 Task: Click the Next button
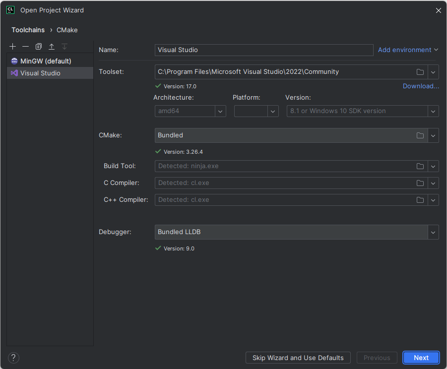click(x=420, y=357)
